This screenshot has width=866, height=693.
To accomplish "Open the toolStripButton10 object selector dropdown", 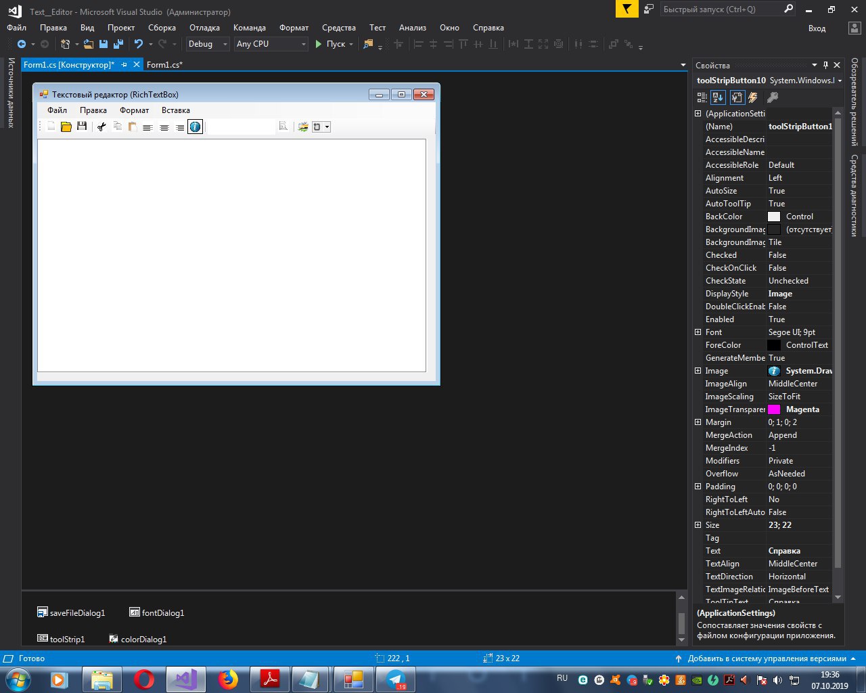I will (840, 81).
